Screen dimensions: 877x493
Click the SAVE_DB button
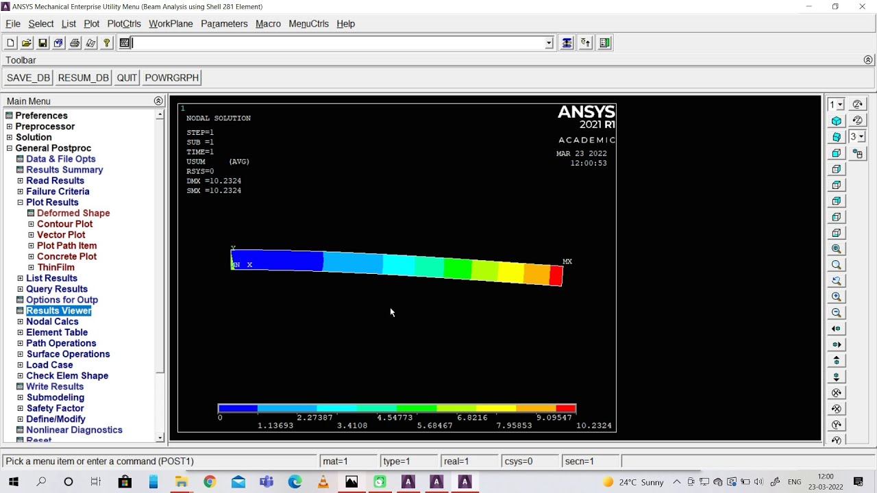coord(28,78)
